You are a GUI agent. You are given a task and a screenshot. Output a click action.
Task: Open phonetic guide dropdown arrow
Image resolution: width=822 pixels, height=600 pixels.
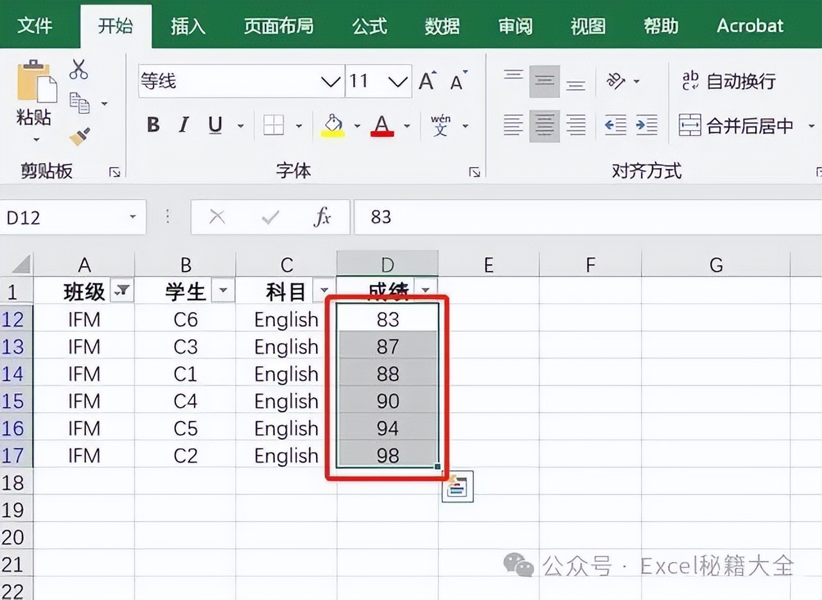tap(466, 126)
